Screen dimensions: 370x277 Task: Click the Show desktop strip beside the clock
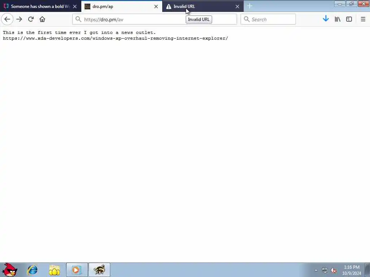(367, 270)
